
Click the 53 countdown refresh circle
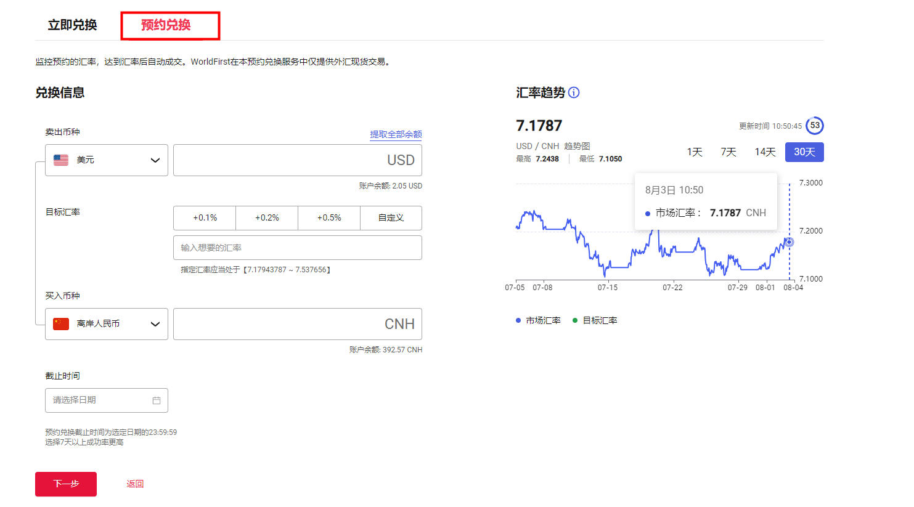(x=815, y=126)
